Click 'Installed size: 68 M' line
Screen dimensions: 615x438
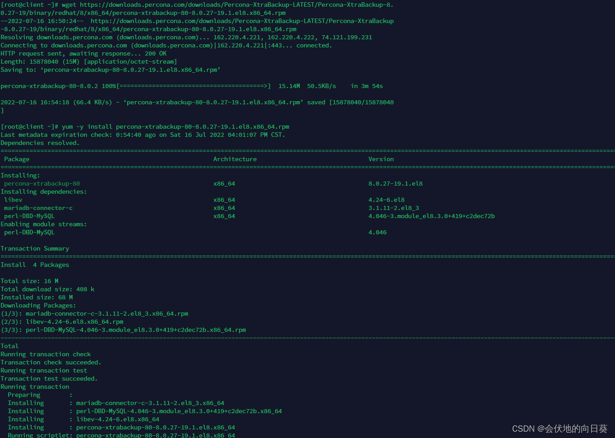[x=37, y=298]
